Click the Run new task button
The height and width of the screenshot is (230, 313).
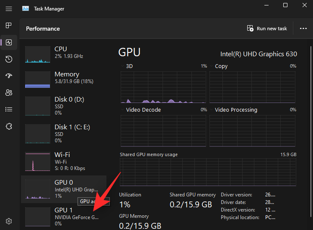point(267,29)
